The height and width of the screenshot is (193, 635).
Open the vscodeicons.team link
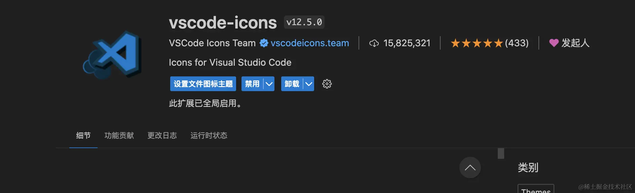coord(310,43)
